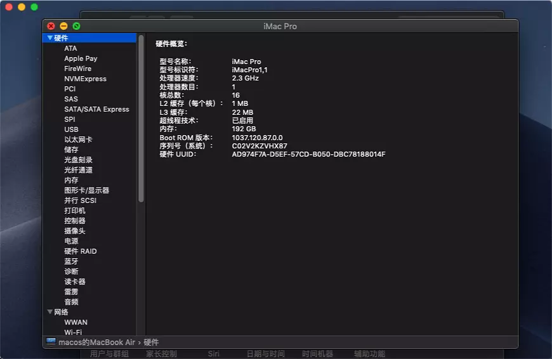The height and width of the screenshot is (359, 552).
Task: Click the hardware UUID value
Action: pyautogui.click(x=309, y=154)
